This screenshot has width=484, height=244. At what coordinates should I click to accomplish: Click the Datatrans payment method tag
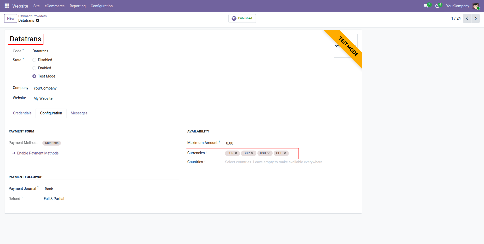pos(52,143)
